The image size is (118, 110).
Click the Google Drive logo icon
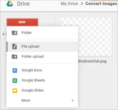[10, 4]
